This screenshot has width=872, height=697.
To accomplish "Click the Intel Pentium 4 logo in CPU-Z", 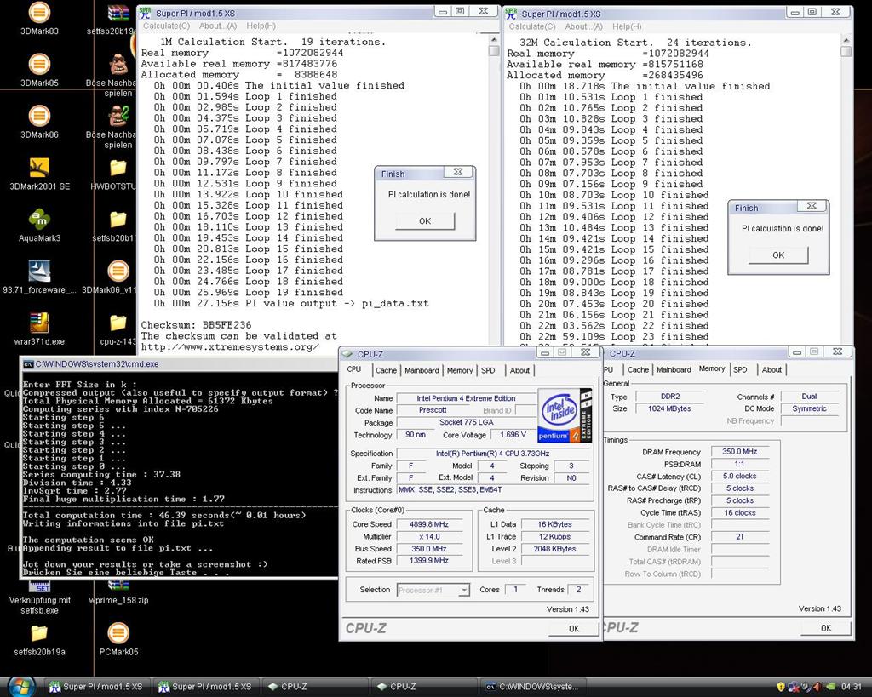I will (x=565, y=415).
